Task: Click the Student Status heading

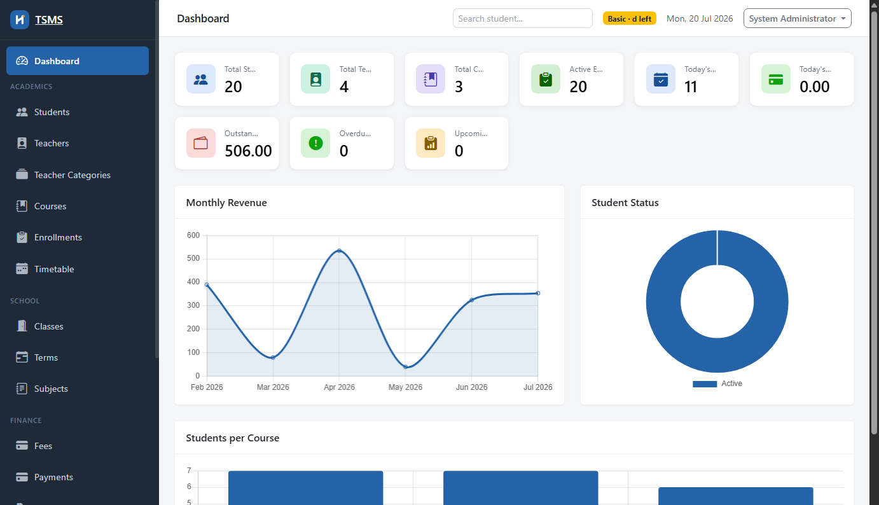Action: (x=625, y=203)
